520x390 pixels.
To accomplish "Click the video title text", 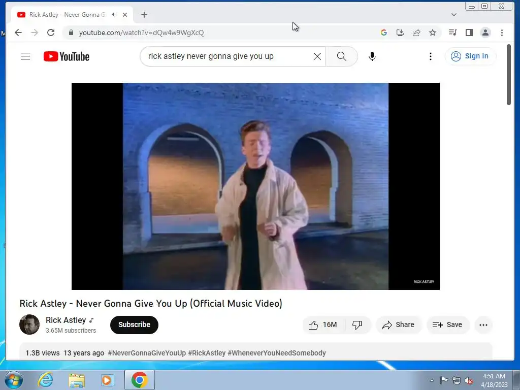I will [151, 303].
